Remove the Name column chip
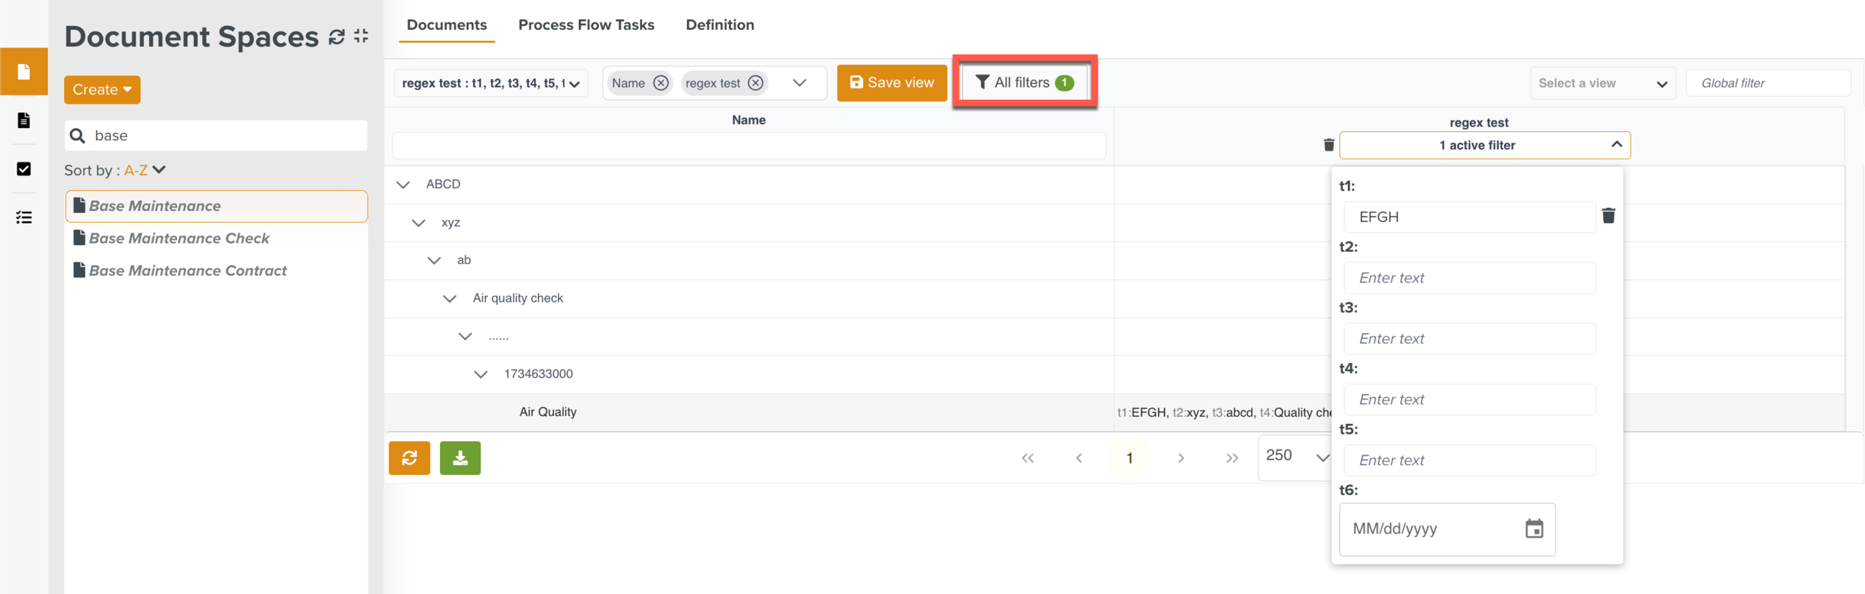 (661, 83)
